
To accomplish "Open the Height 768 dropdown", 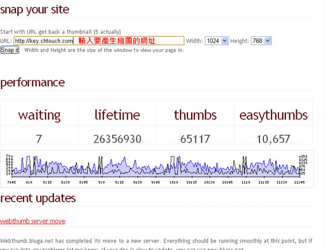I will pos(261,40).
